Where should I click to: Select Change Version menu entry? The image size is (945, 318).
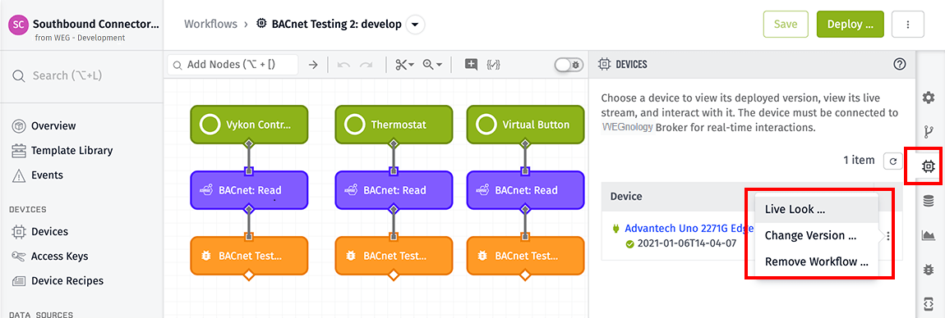[816, 236]
